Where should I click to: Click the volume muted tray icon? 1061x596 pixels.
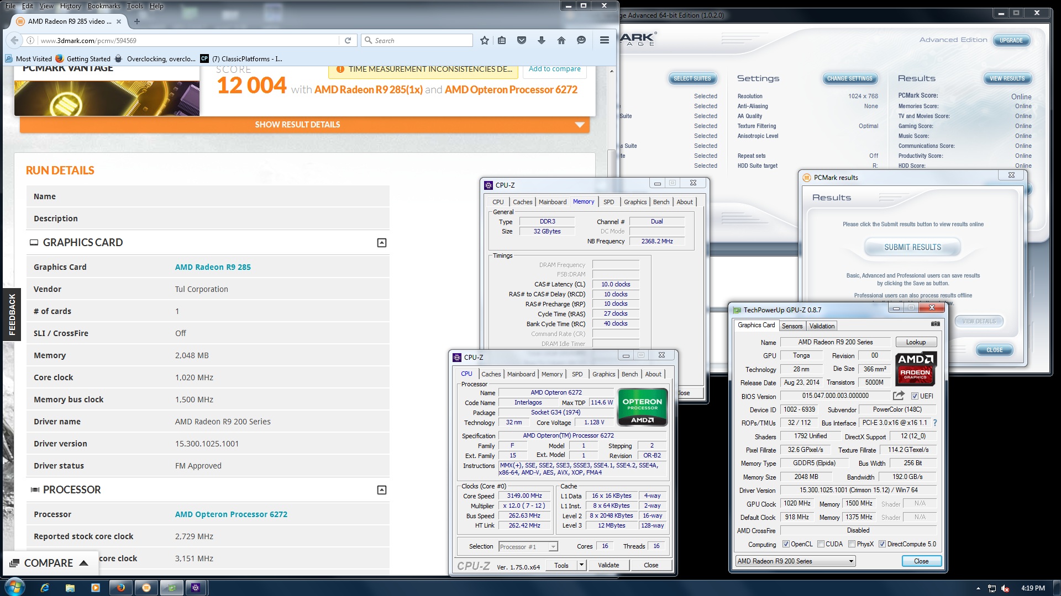click(1006, 588)
